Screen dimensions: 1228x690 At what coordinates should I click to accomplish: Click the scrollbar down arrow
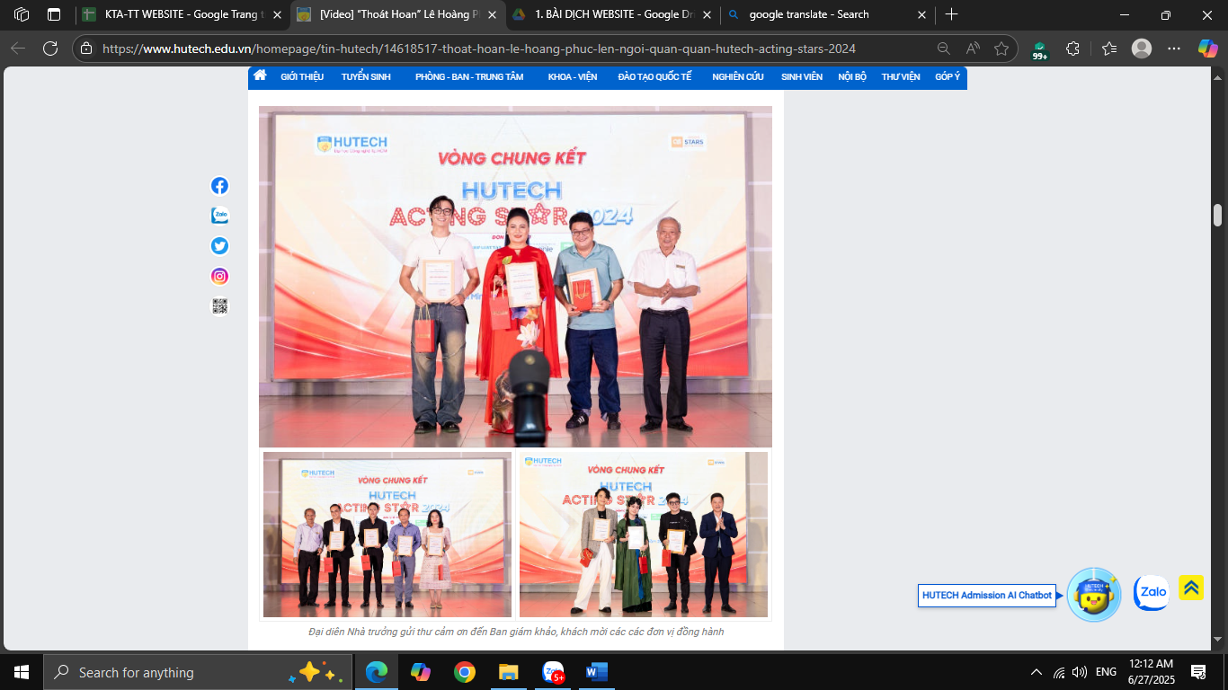[1218, 640]
